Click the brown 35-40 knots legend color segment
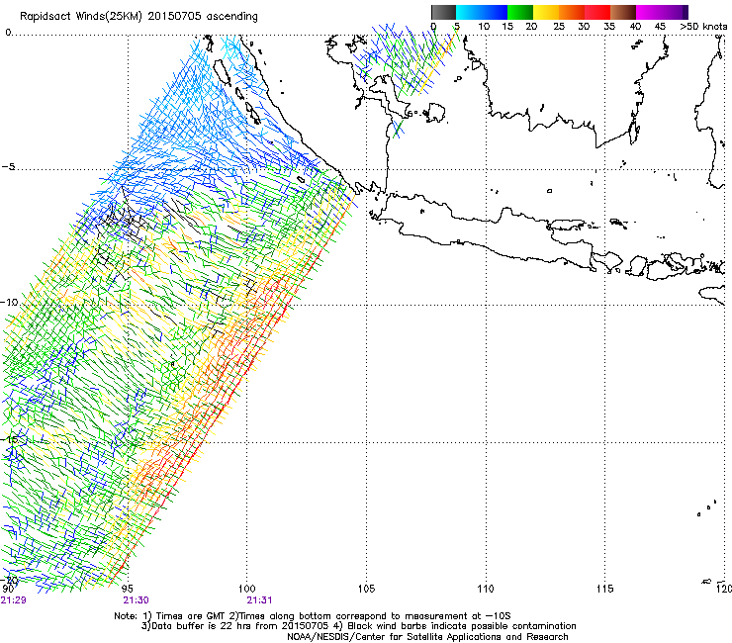The height and width of the screenshot is (643, 732). [623, 12]
